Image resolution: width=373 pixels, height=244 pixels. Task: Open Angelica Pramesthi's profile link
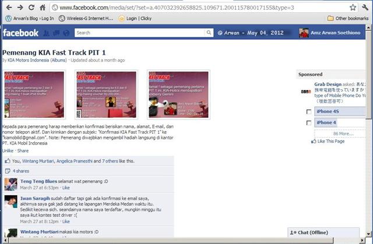click(75, 161)
